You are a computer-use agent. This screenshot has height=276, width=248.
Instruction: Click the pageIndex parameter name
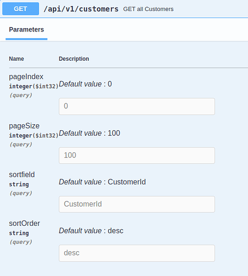coord(26,77)
